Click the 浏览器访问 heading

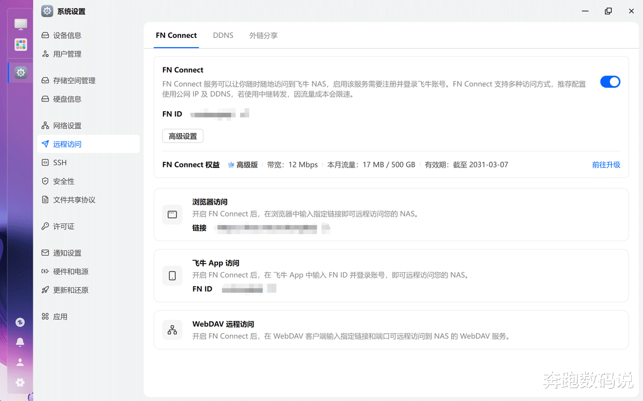tap(210, 202)
